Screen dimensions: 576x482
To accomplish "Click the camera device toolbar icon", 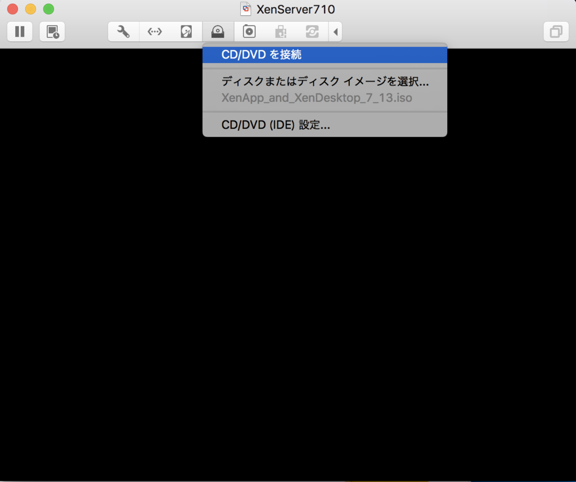I will [x=249, y=32].
